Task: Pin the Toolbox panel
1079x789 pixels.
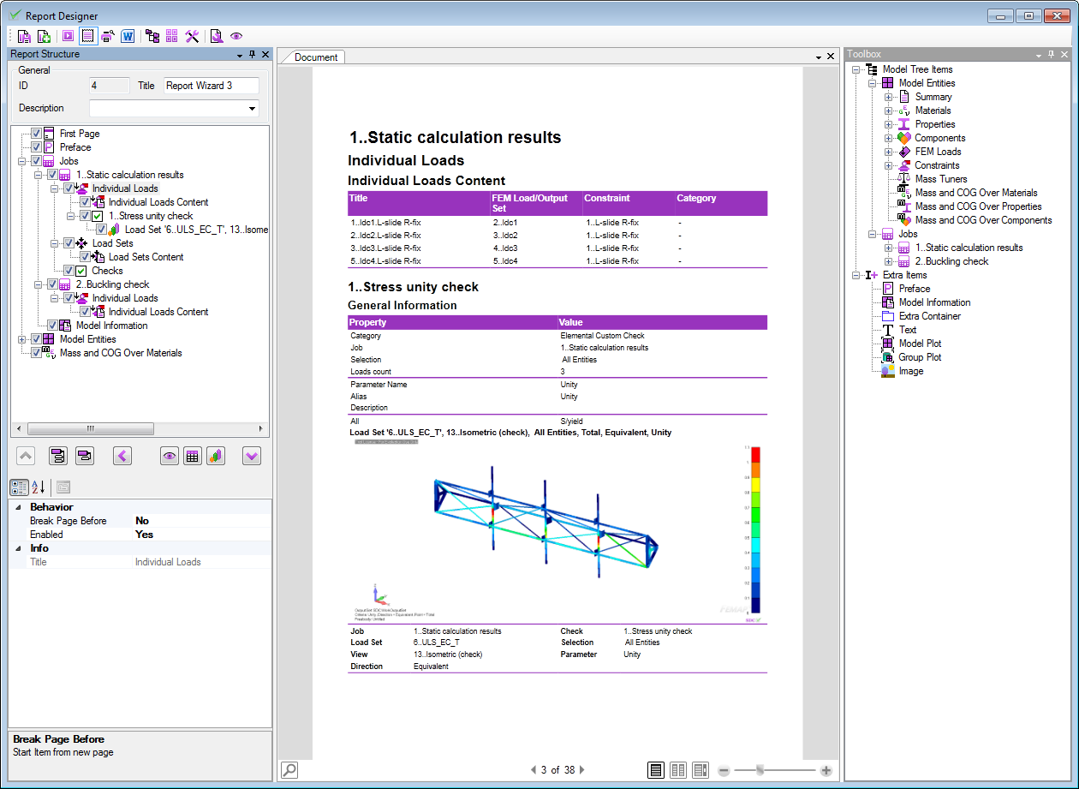Action: 1052,55
